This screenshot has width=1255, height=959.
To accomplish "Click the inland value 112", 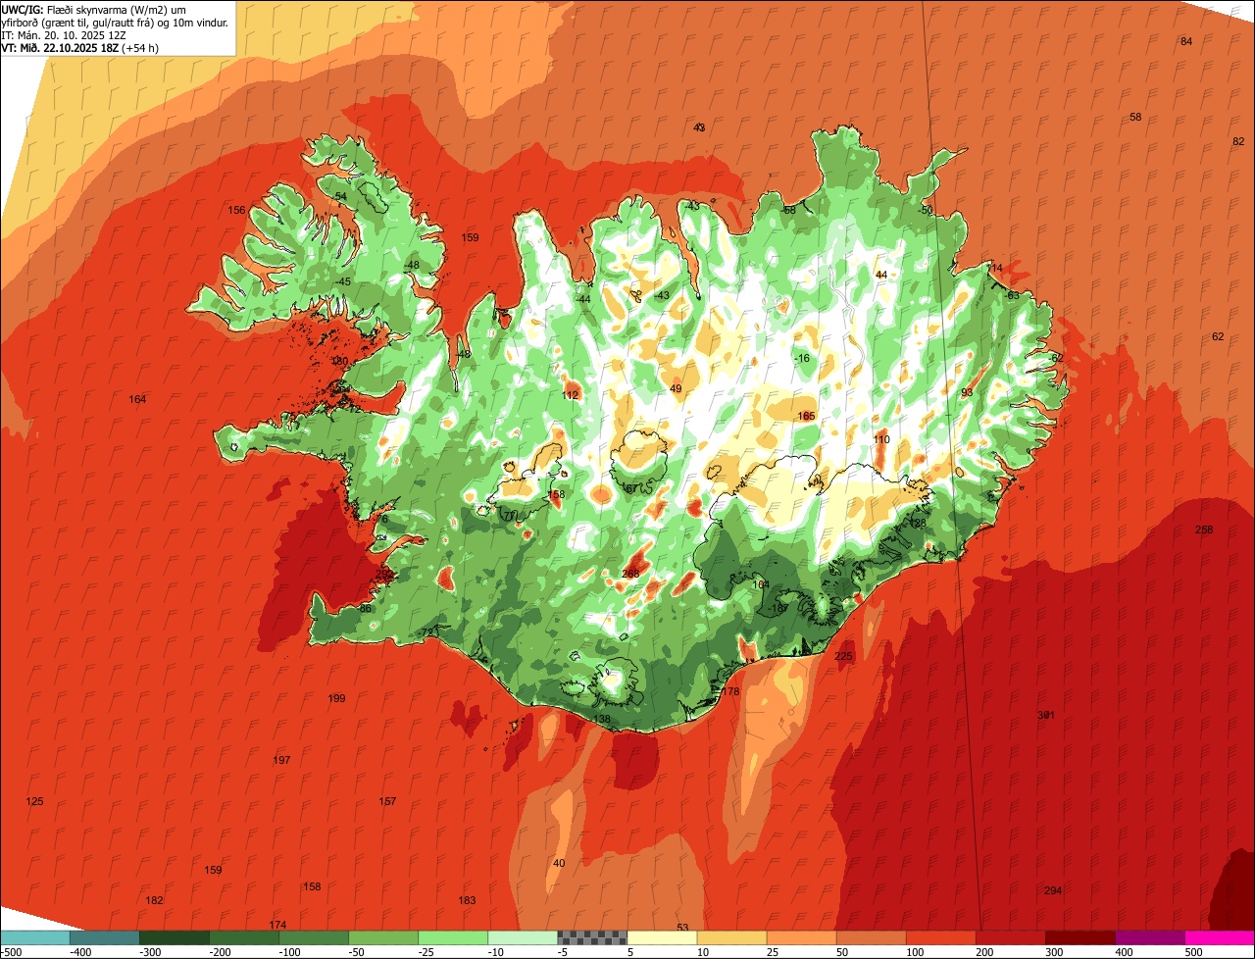I will [571, 395].
